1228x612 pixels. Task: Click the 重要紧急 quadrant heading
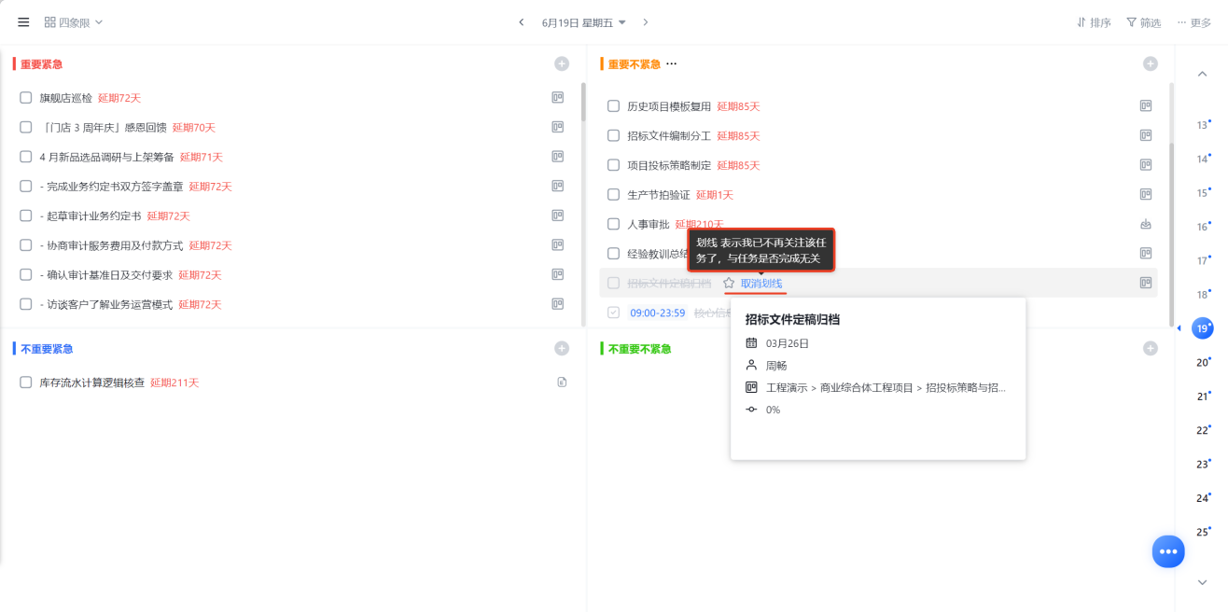pyautogui.click(x=42, y=64)
